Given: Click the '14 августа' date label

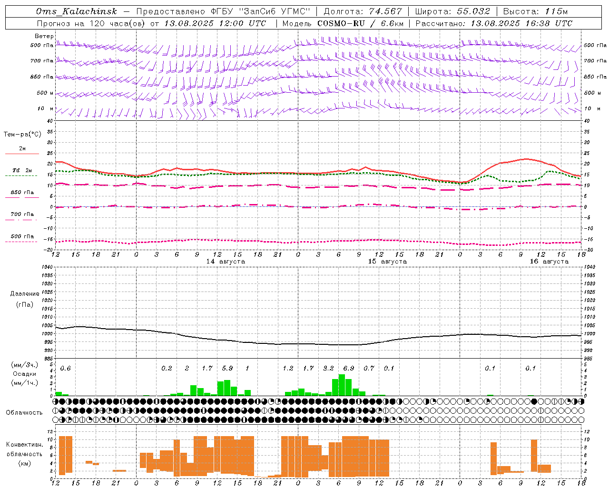Looking at the screenshot, I should click(x=226, y=262).
